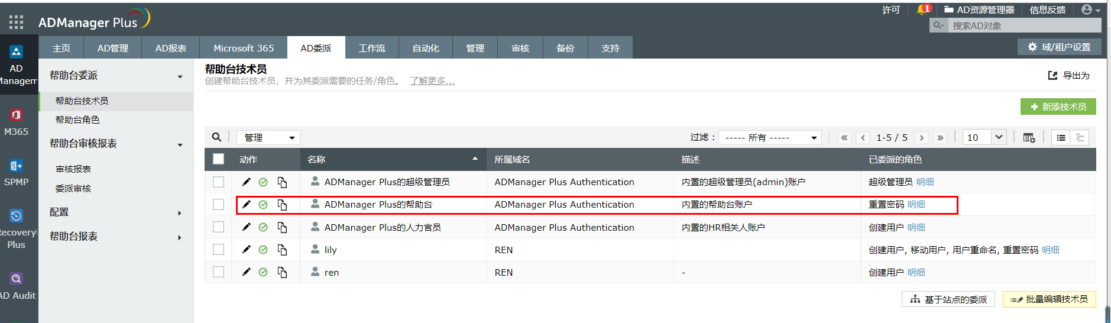Open AD Management module in sidebar
This screenshot has width=1111, height=323.
click(17, 66)
